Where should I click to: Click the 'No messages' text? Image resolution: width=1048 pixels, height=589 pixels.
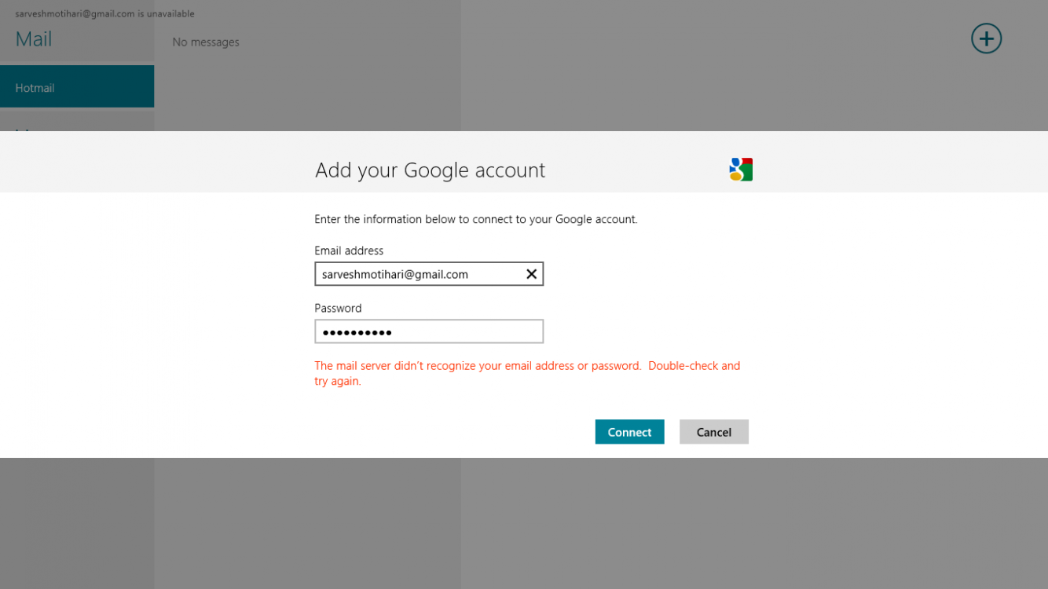click(206, 42)
